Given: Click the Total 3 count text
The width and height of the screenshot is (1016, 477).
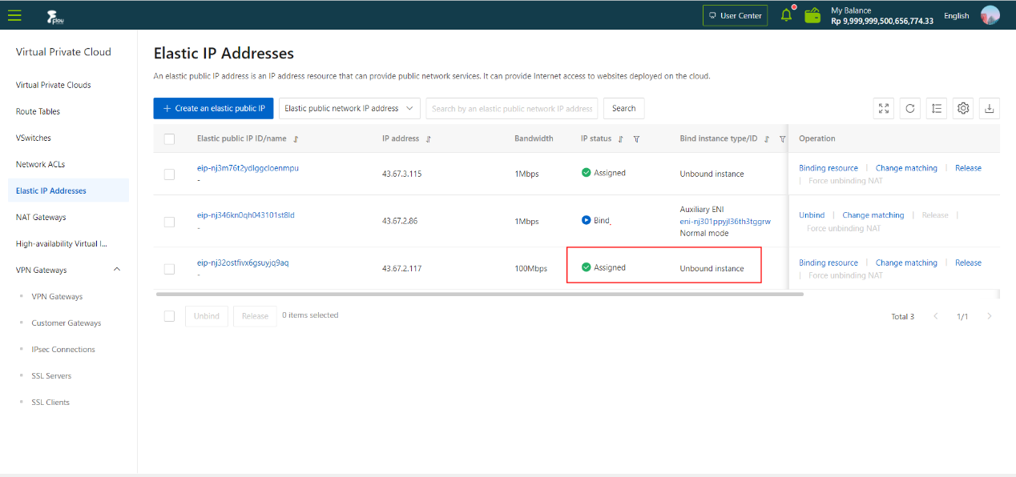Looking at the screenshot, I should pos(902,317).
